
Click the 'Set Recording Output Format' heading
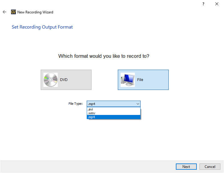[x=42, y=27]
